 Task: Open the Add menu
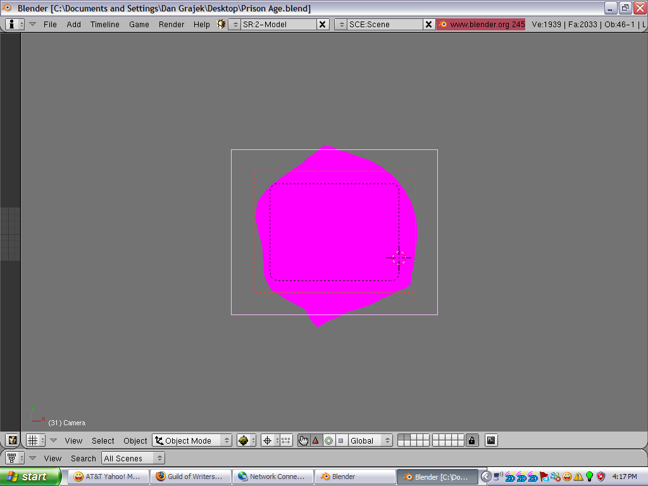click(73, 25)
